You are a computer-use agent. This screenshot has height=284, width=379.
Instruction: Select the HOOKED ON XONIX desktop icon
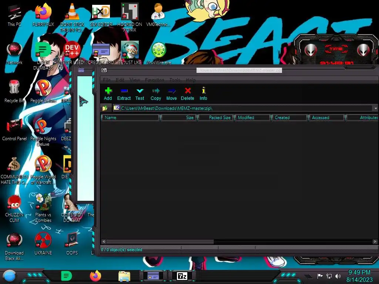click(130, 17)
